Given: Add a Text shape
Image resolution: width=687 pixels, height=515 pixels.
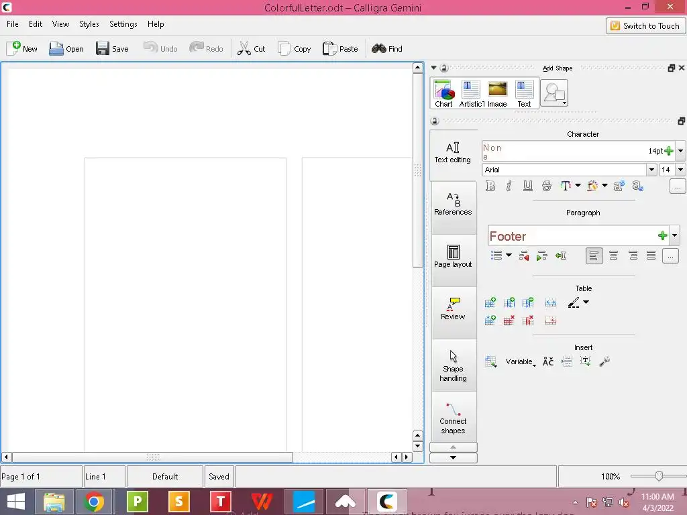Looking at the screenshot, I should click(524, 94).
